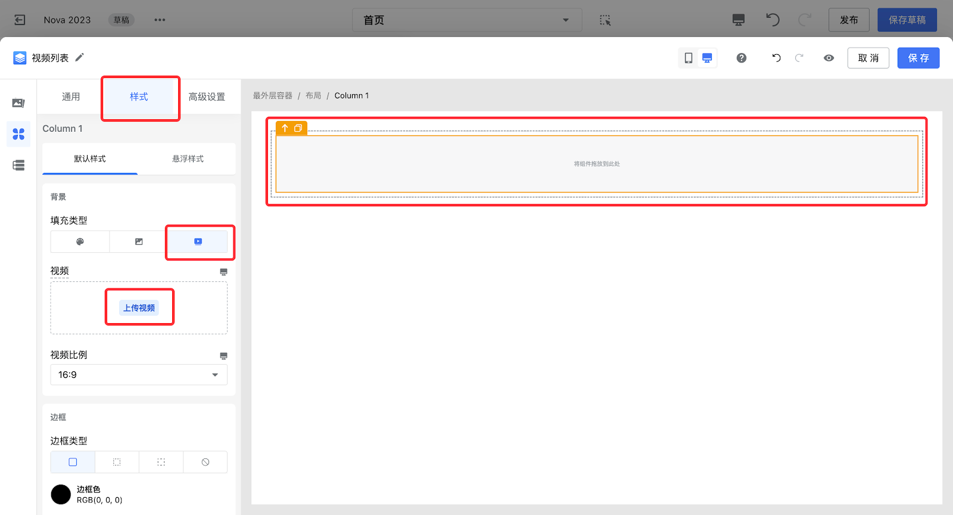Switch to the 高级设置 tab

coord(207,97)
